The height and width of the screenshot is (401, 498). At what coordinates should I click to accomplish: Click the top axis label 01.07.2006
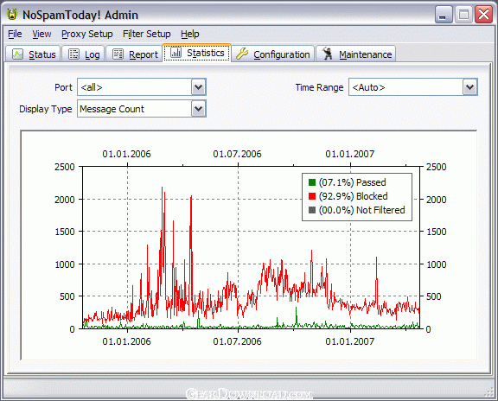237,154
